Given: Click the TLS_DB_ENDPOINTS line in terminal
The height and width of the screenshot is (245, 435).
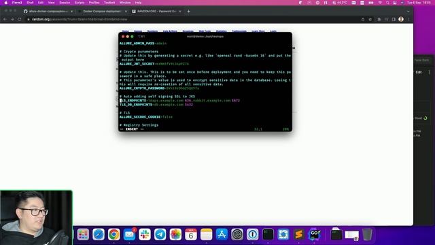Looking at the screenshot, I should point(156,105).
